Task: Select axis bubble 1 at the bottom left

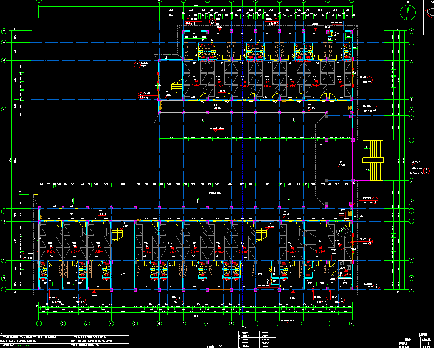Action: pos(39,323)
